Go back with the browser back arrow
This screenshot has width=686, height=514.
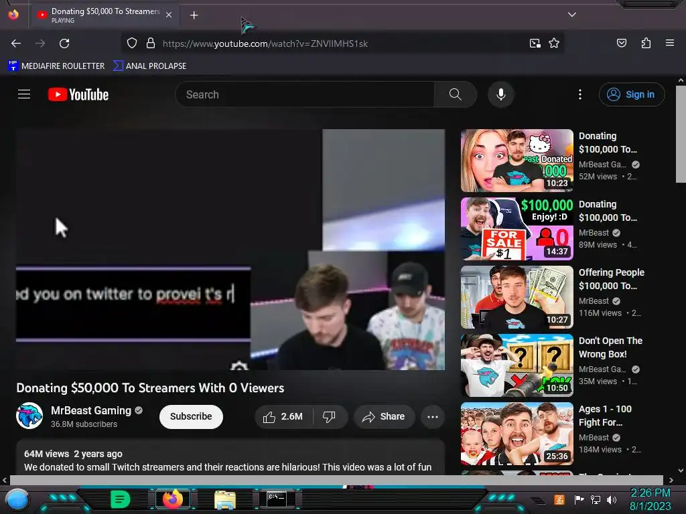pyautogui.click(x=16, y=44)
